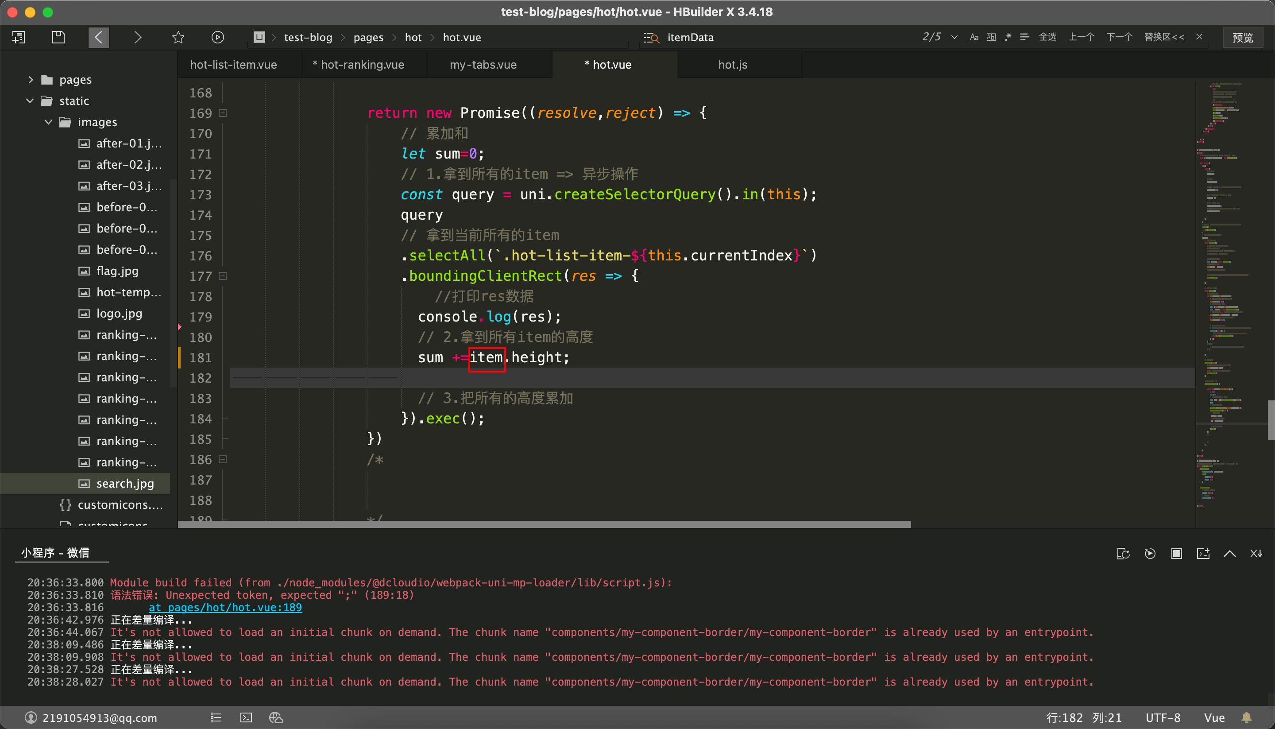Click the 预览 preview button

click(x=1243, y=38)
